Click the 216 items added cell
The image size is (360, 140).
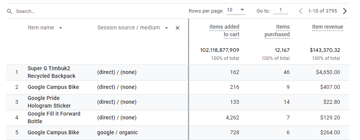(x=234, y=87)
